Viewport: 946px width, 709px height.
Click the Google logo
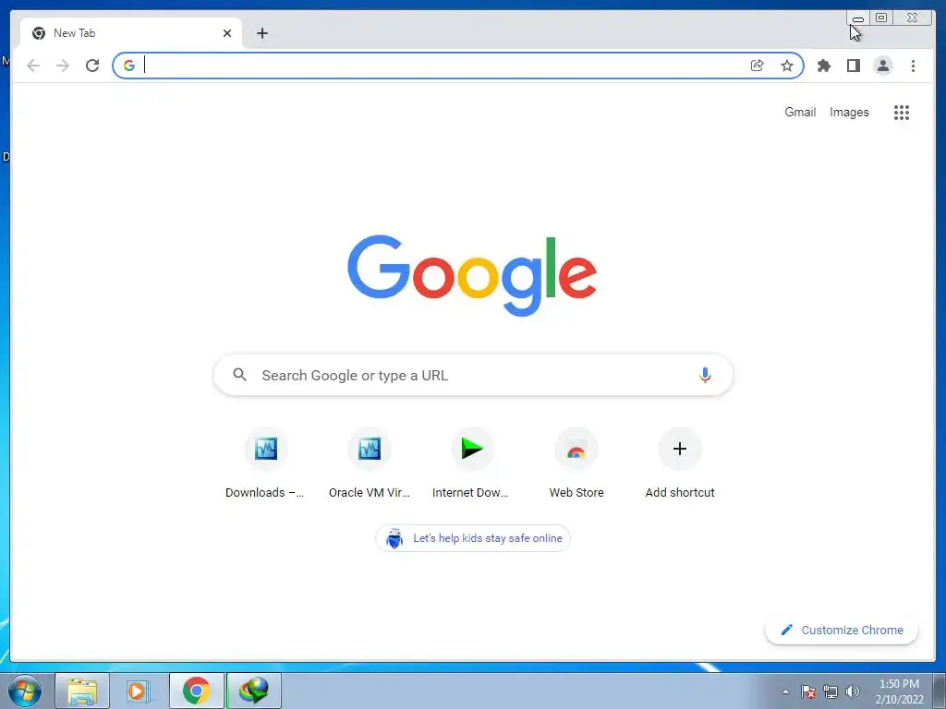[x=472, y=275]
